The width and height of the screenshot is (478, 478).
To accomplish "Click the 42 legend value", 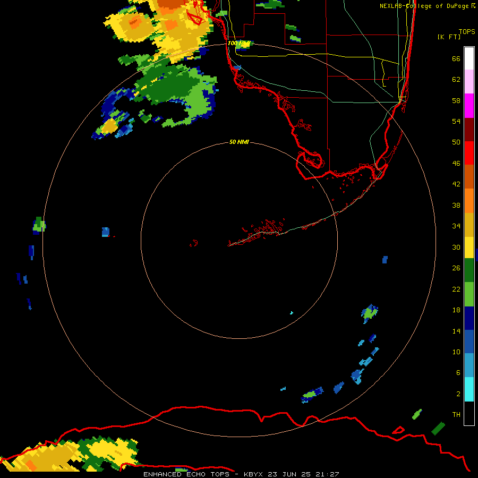I will [x=456, y=184].
